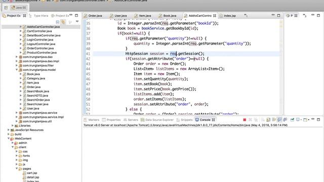Image resolution: width=324 pixels, height=182 pixels.
Task: Open the Snippets view tab
Action: (184, 120)
